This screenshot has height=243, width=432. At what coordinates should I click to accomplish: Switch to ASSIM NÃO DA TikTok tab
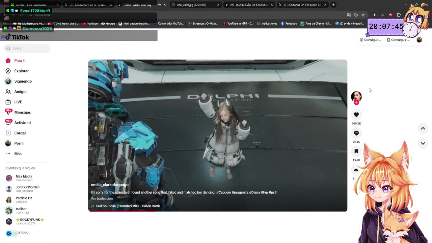pyautogui.click(x=249, y=5)
